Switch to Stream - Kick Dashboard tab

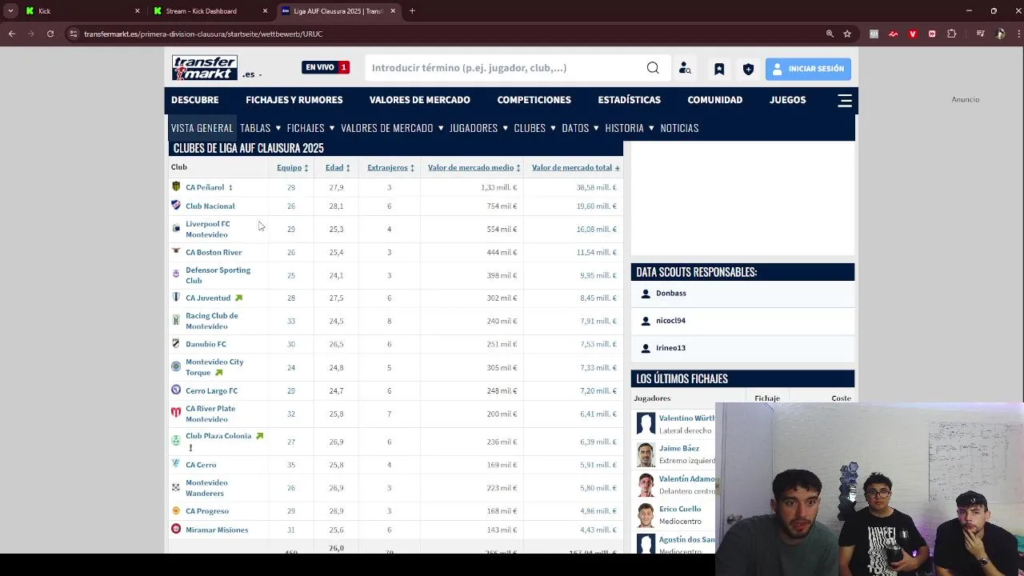tap(211, 11)
